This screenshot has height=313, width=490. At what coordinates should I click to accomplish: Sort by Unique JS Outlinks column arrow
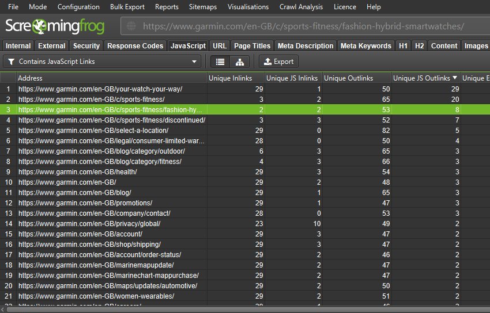(x=455, y=78)
